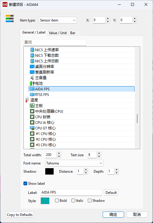
Task: Click the Label text field
Action: 71,192
